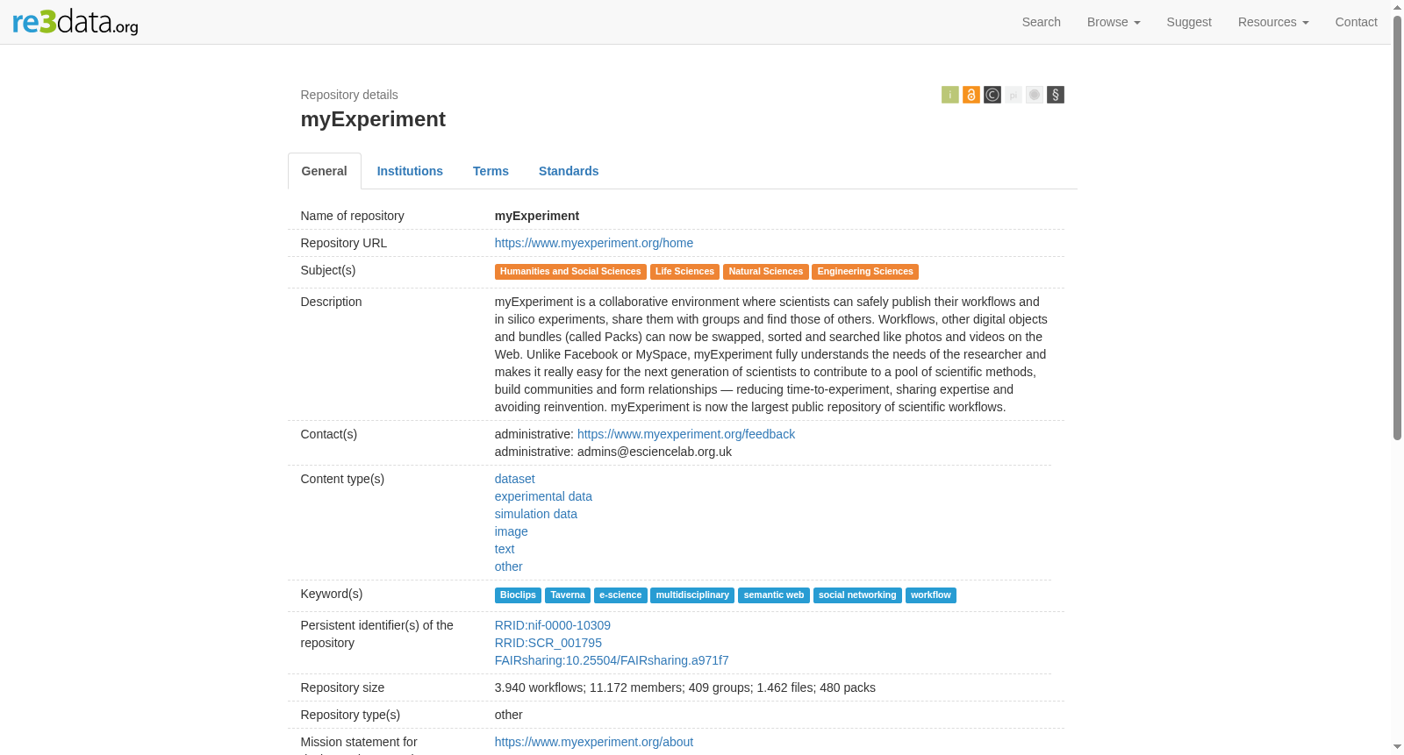Click the copyright license badge icon
This screenshot has width=1404, height=755.
(992, 95)
